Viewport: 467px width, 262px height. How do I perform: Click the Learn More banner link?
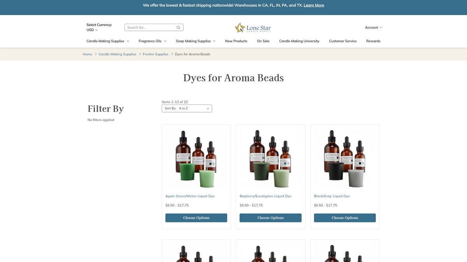pyautogui.click(x=314, y=5)
